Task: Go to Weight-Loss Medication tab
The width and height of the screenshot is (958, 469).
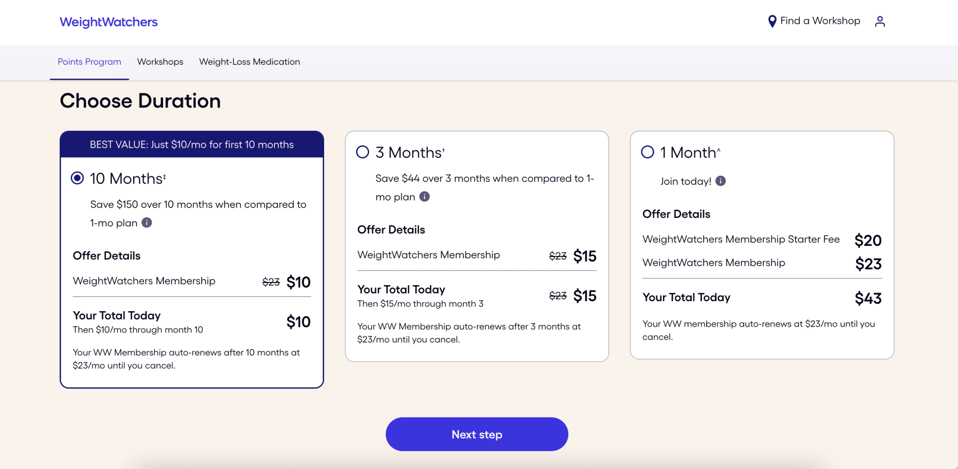Action: pos(250,62)
